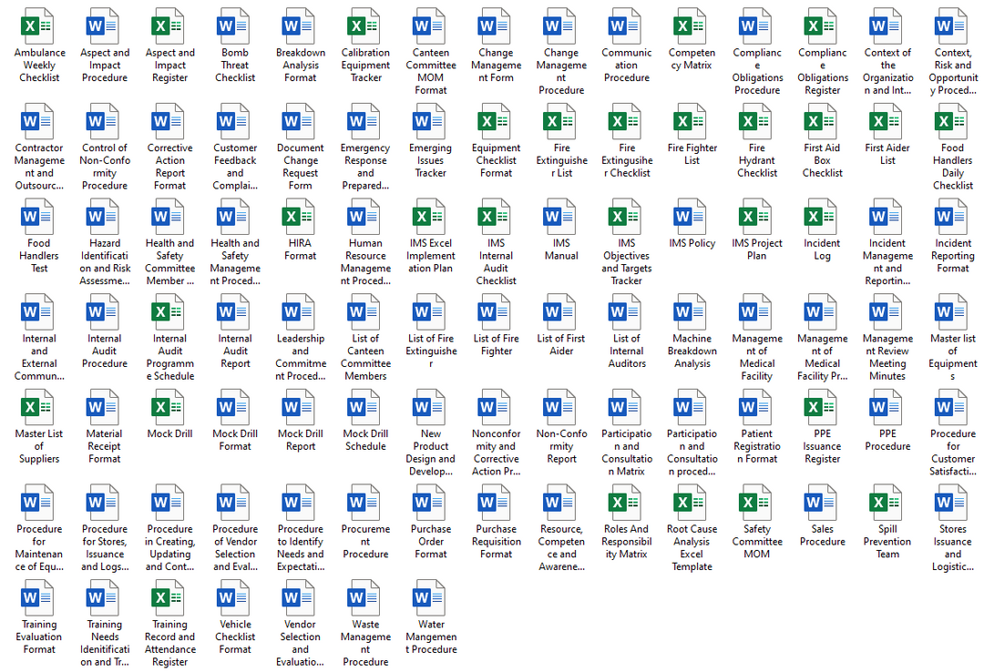
Task: Select the Emerging Issues Tracker document
Action: [430, 122]
